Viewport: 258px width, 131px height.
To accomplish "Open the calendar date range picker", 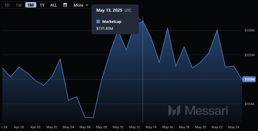I will pos(65,5).
